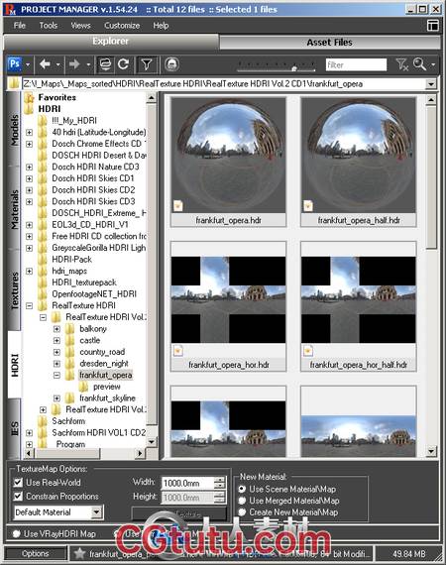Image resolution: width=446 pixels, height=565 pixels.
Task: Switch to the Materials side tab
Action: pos(14,209)
